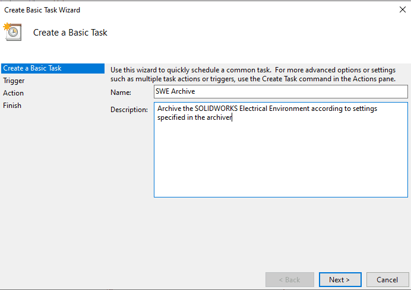
Task: Click the greyed-out < Back button
Action: tap(290, 279)
